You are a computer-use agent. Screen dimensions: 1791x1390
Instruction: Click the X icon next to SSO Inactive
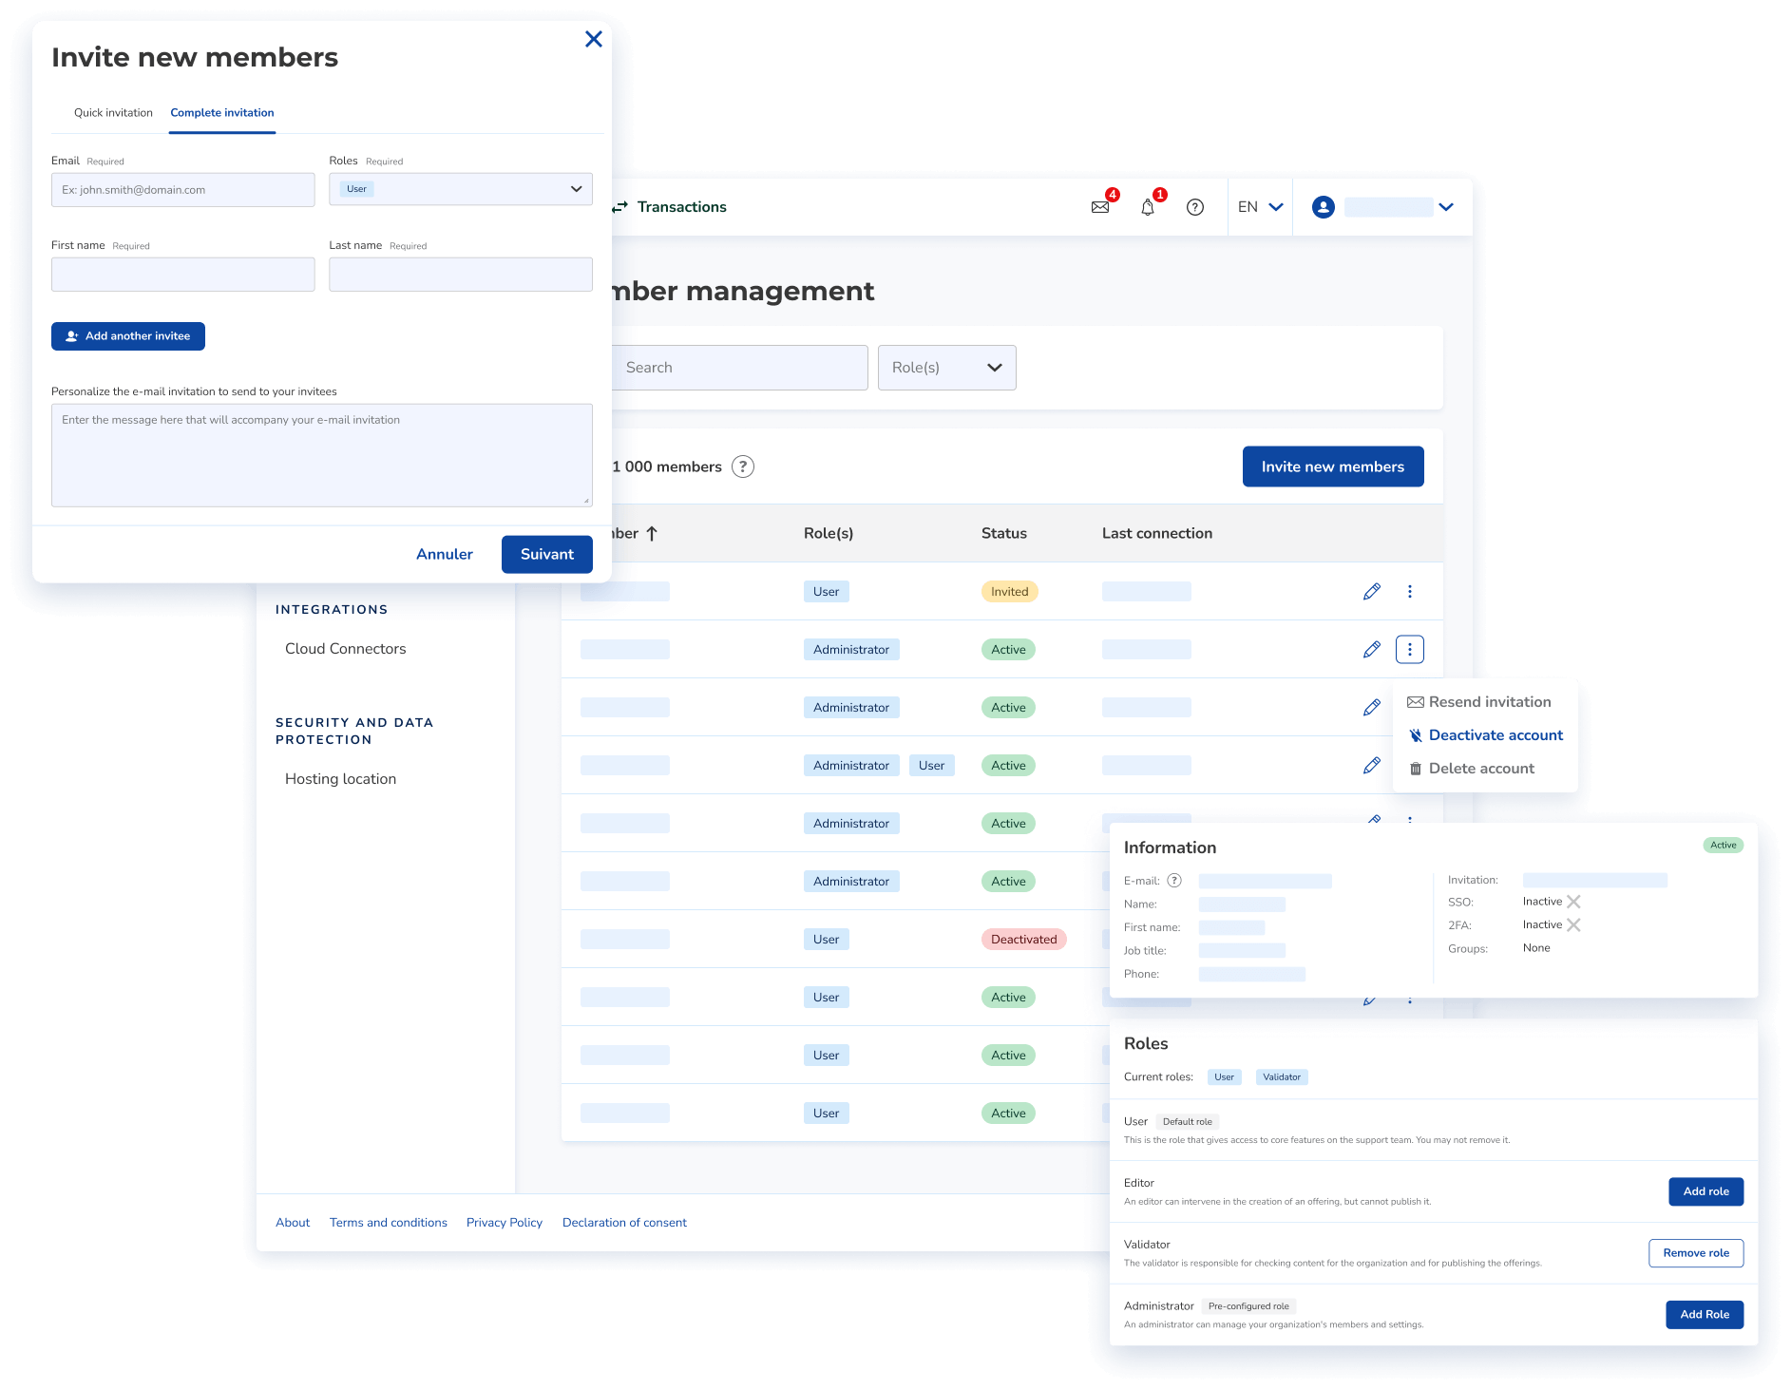[1573, 902]
